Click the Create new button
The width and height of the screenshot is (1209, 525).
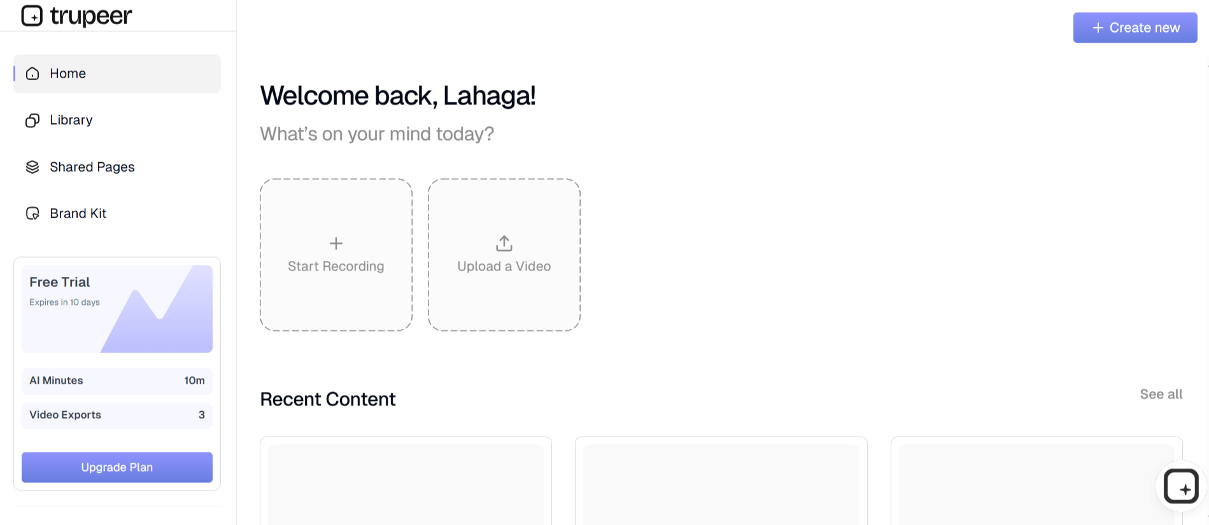[1135, 28]
